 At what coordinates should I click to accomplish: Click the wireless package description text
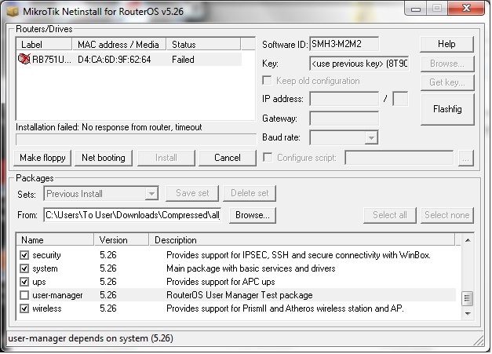[285, 308]
